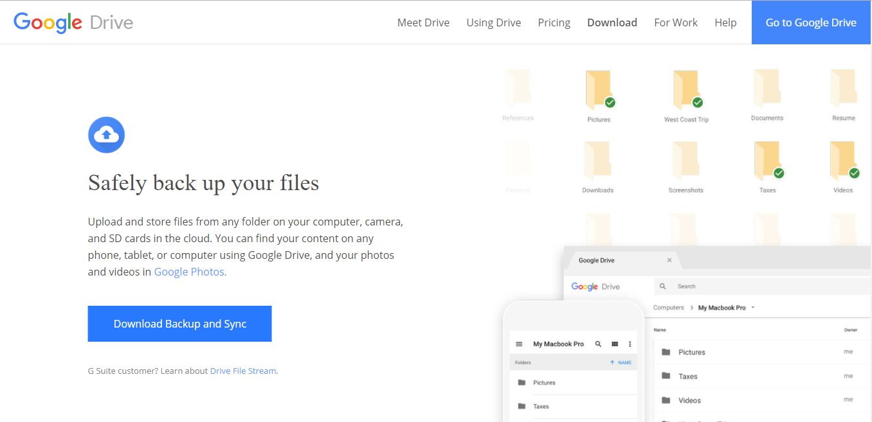Select the References folder icon
The width and height of the screenshot is (872, 422).
(x=518, y=89)
